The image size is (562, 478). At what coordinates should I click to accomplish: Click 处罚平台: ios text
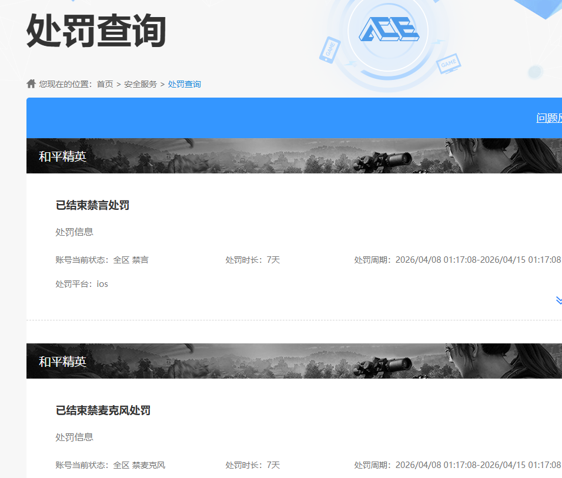[x=82, y=284]
